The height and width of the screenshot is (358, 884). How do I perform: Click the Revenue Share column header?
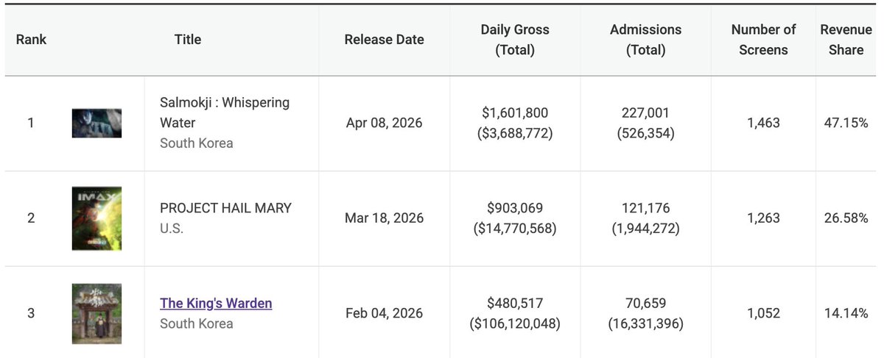[846, 40]
